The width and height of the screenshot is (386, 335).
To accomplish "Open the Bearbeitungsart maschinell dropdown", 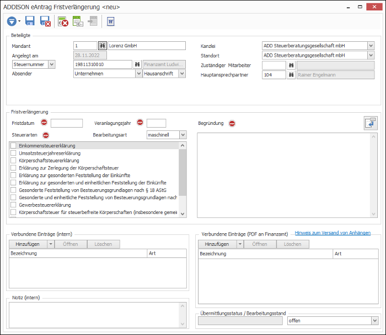I will click(183, 135).
